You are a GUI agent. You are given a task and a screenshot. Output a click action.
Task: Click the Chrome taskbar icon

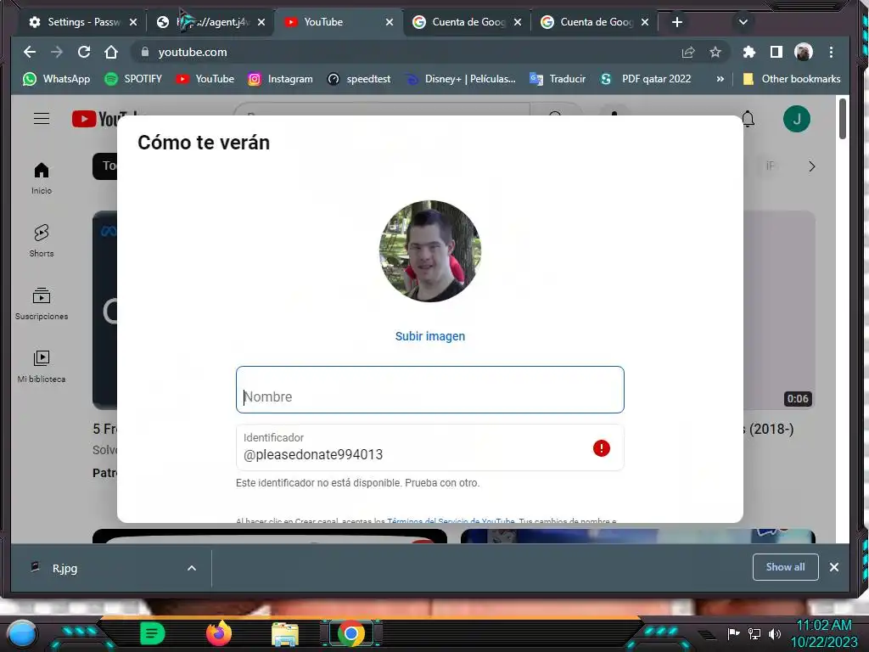[x=350, y=633]
